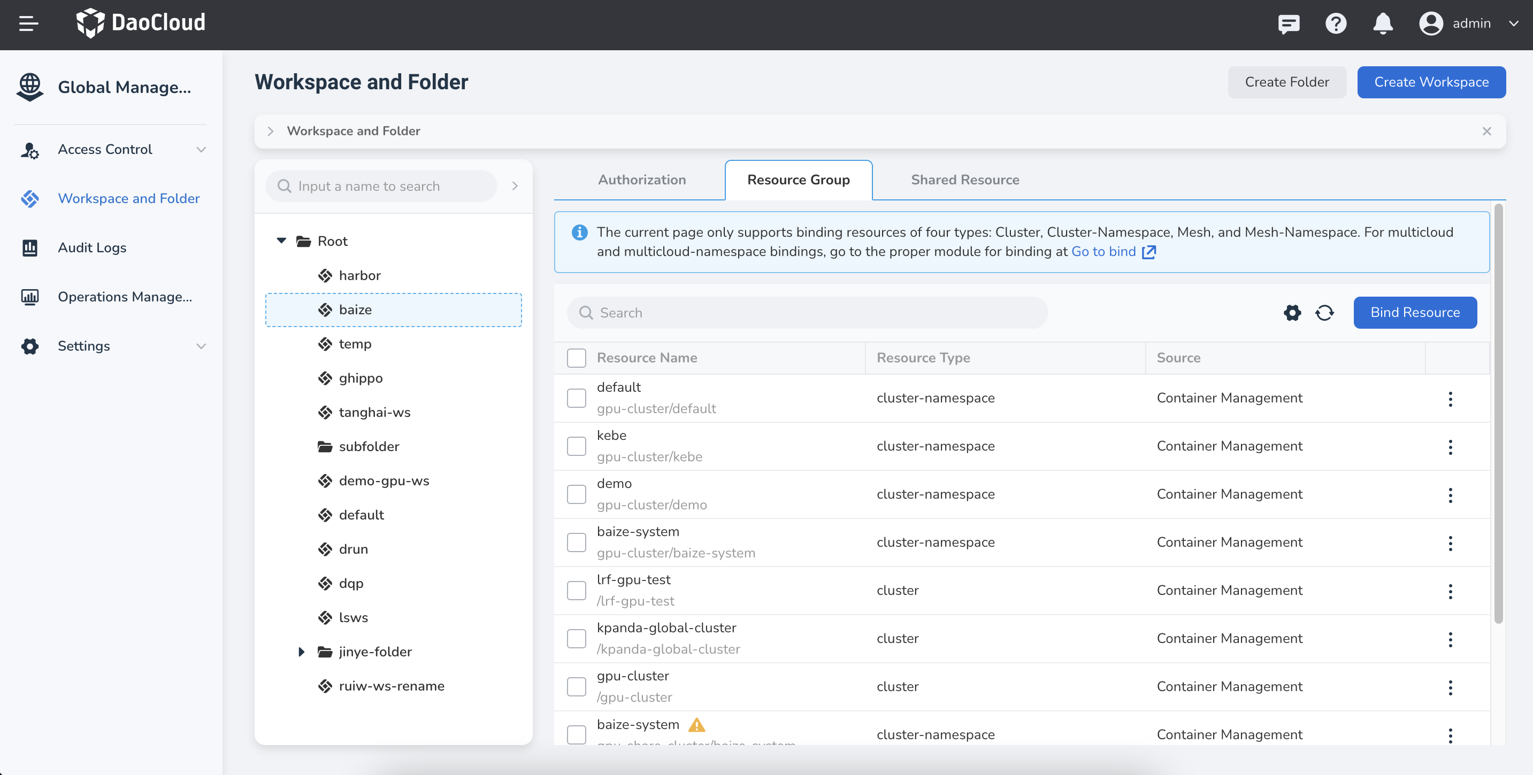Screen dimensions: 1533x775
Task: Open table column settings gear
Action: pyautogui.click(x=1292, y=313)
